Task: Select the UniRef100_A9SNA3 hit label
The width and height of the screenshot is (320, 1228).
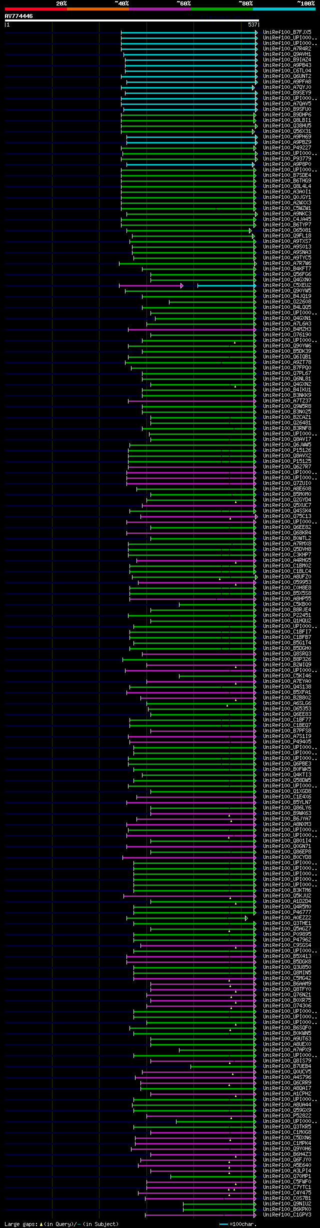Action: 287,252
